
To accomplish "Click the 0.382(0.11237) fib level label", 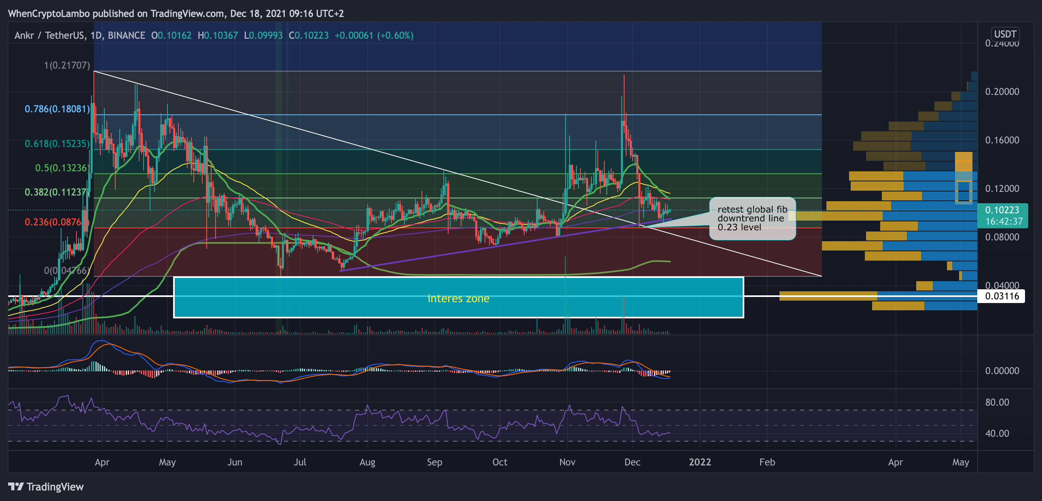I will point(57,192).
